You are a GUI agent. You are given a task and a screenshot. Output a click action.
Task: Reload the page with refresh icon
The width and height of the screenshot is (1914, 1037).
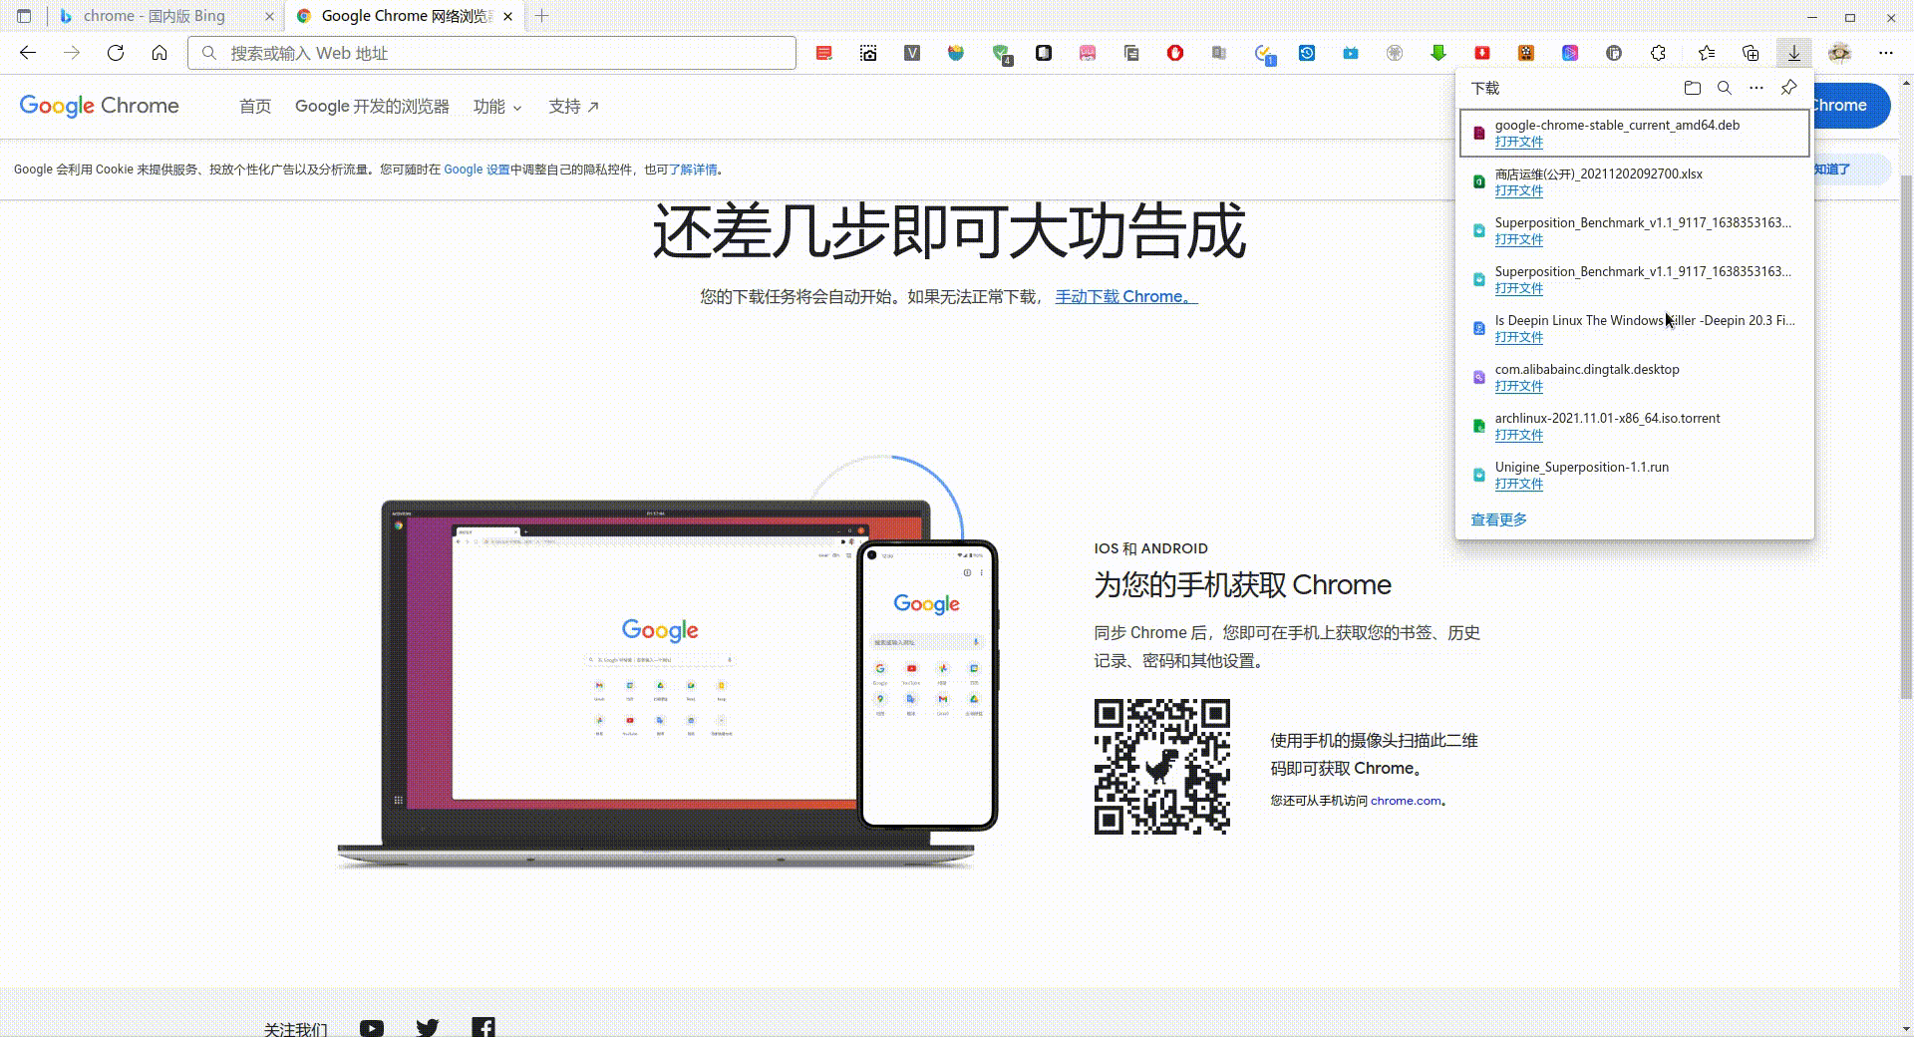116,53
